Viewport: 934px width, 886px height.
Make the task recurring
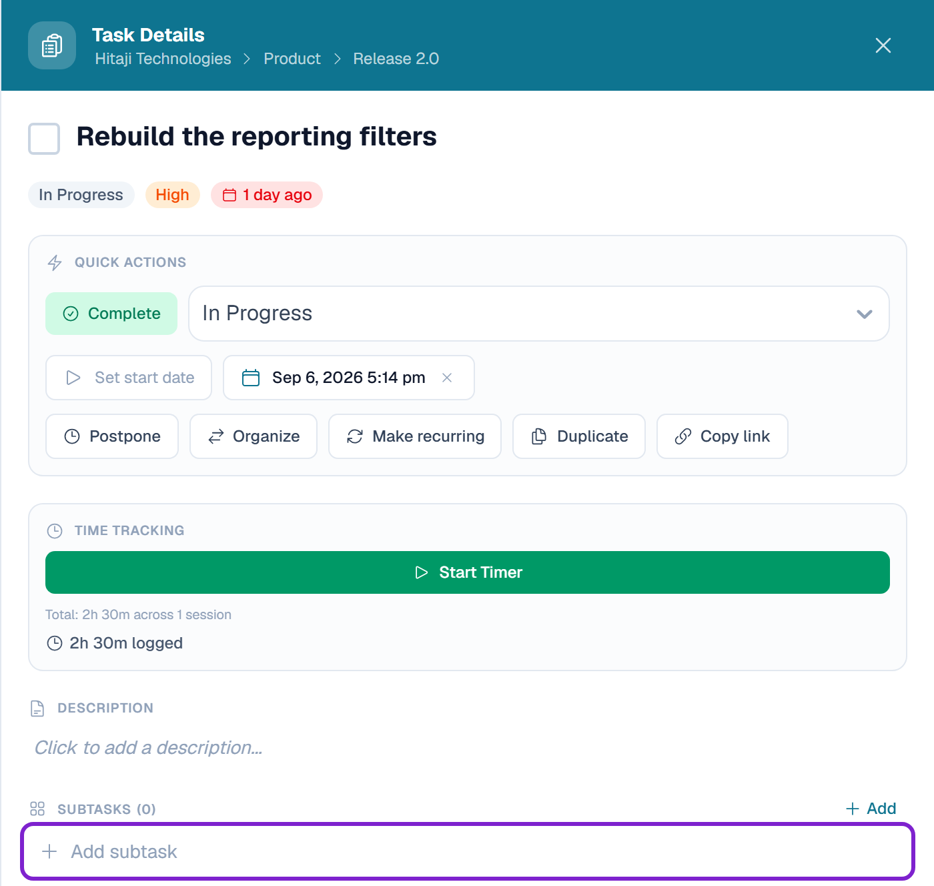pyautogui.click(x=415, y=436)
